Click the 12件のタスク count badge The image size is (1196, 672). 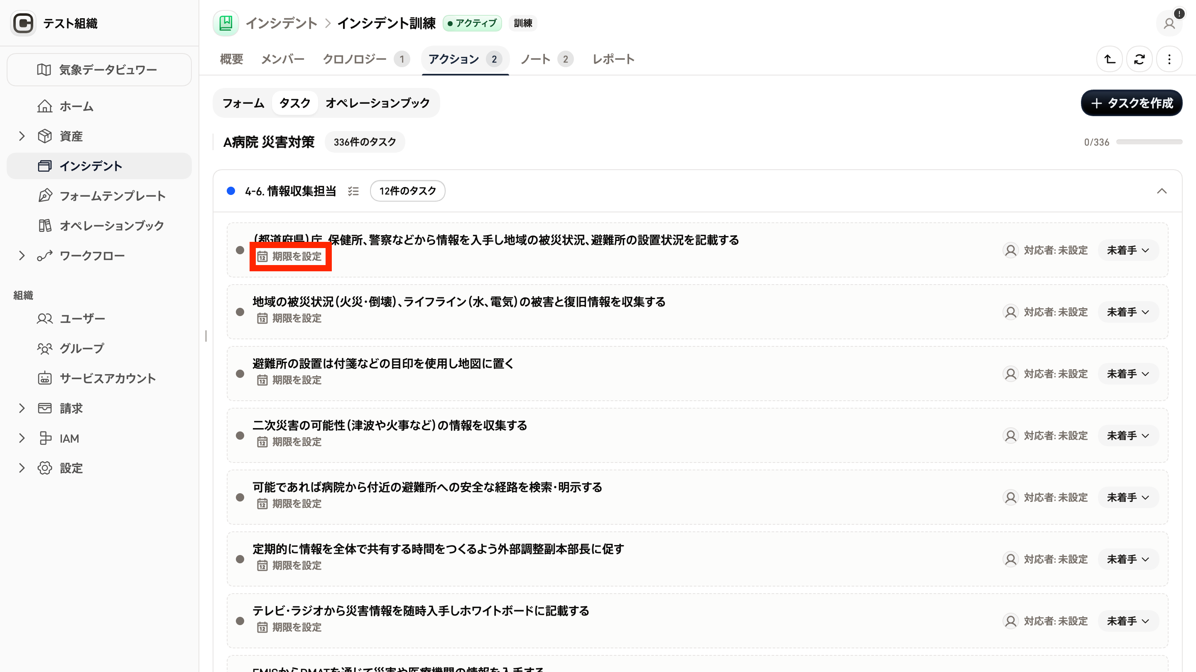(x=408, y=191)
